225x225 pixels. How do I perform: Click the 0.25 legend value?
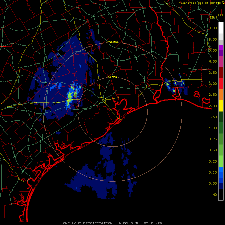[213, 161]
